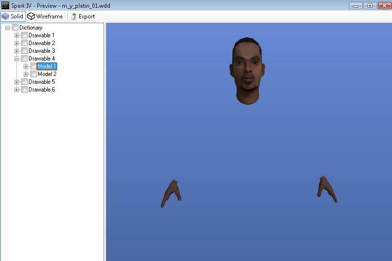Toggle the Model 1 checkbox
The image size is (392, 261).
[x=33, y=66]
